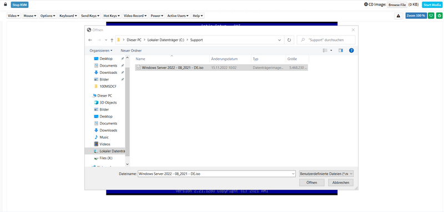The image size is (444, 212).
Task: Sort by the Größe column header
Action: click(297, 59)
